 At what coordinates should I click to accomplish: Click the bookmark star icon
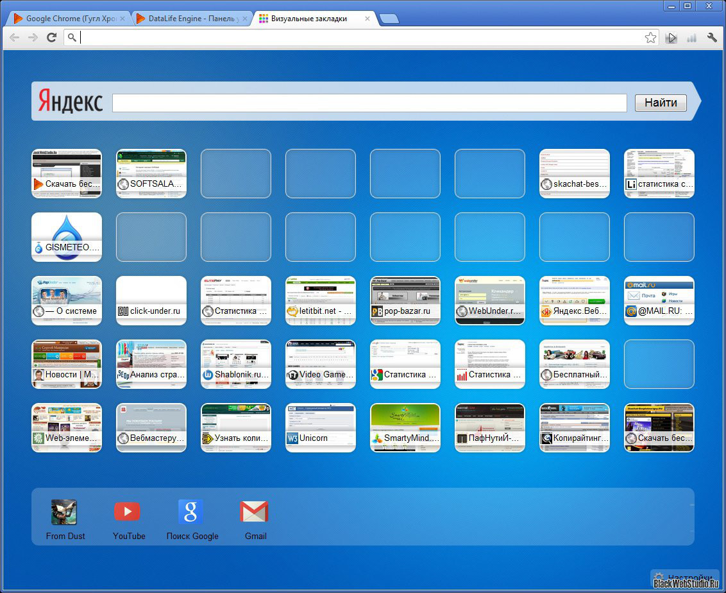[650, 38]
